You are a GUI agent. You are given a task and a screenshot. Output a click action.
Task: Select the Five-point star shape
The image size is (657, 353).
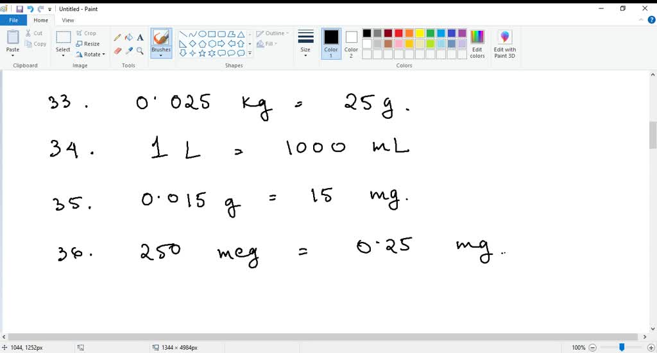[202, 53]
